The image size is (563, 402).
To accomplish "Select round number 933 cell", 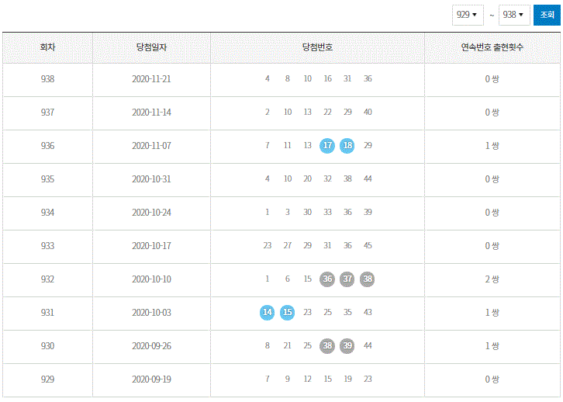I will tap(47, 246).
